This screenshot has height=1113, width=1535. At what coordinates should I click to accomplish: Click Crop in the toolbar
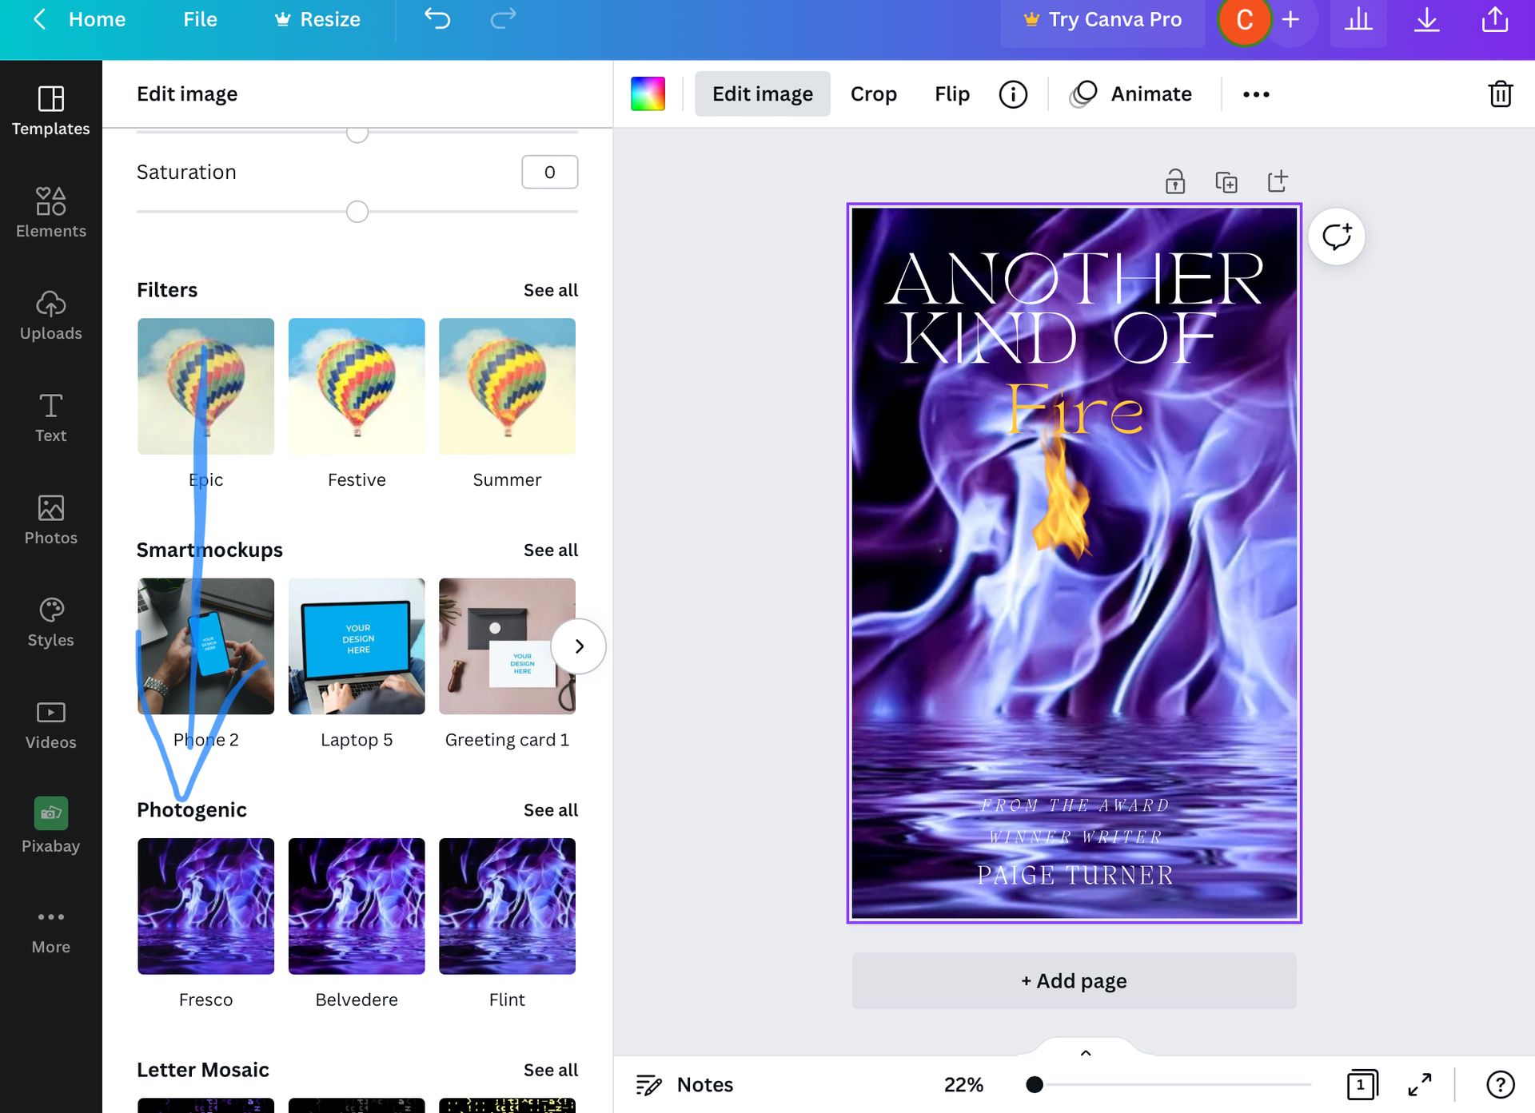(873, 94)
